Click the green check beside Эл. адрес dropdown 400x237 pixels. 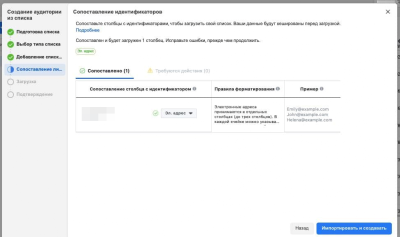point(155,113)
